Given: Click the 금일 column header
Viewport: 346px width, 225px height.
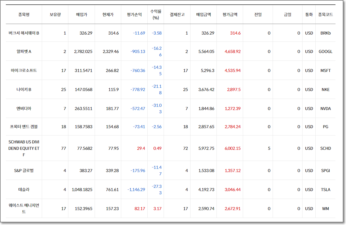Looking at the screenshot, I should (288, 15).
